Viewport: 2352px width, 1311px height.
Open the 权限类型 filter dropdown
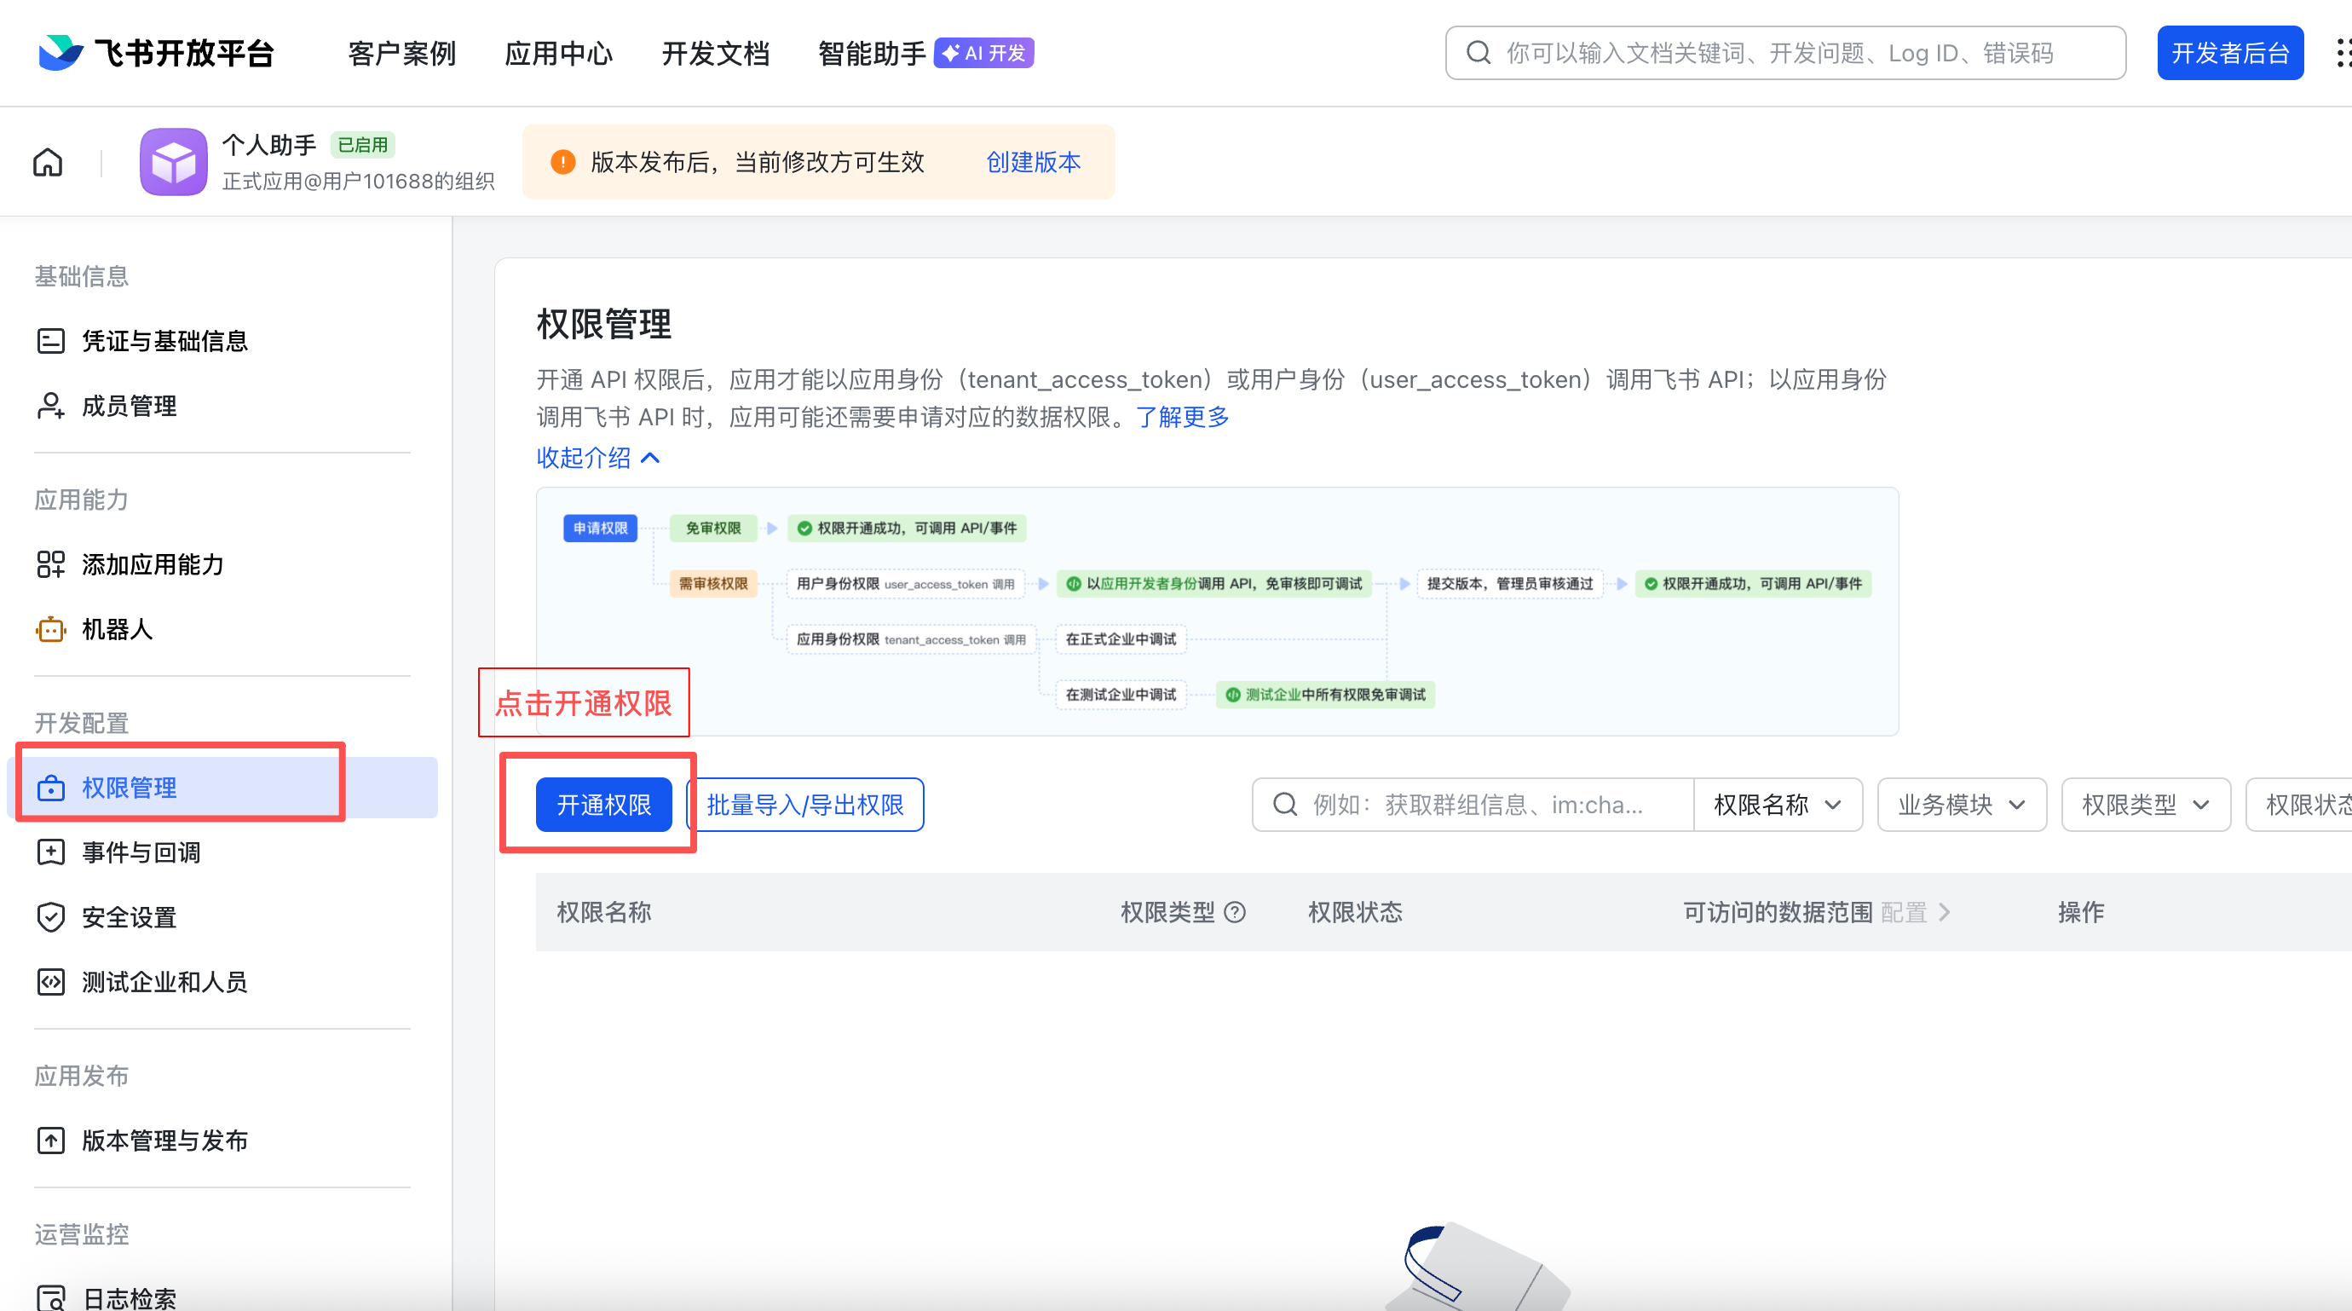(x=2146, y=804)
